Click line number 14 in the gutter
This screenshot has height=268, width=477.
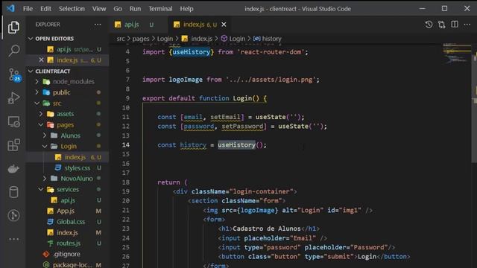126,144
